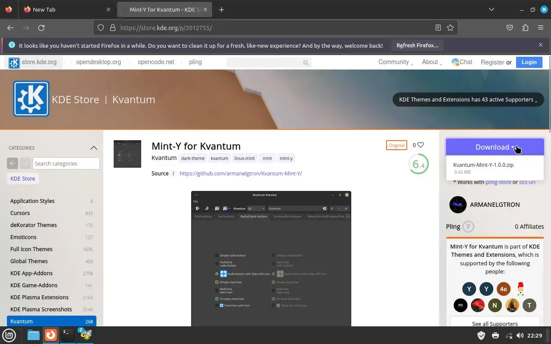Click in the Search categories field
This screenshot has height=344, width=551.
coord(66,163)
